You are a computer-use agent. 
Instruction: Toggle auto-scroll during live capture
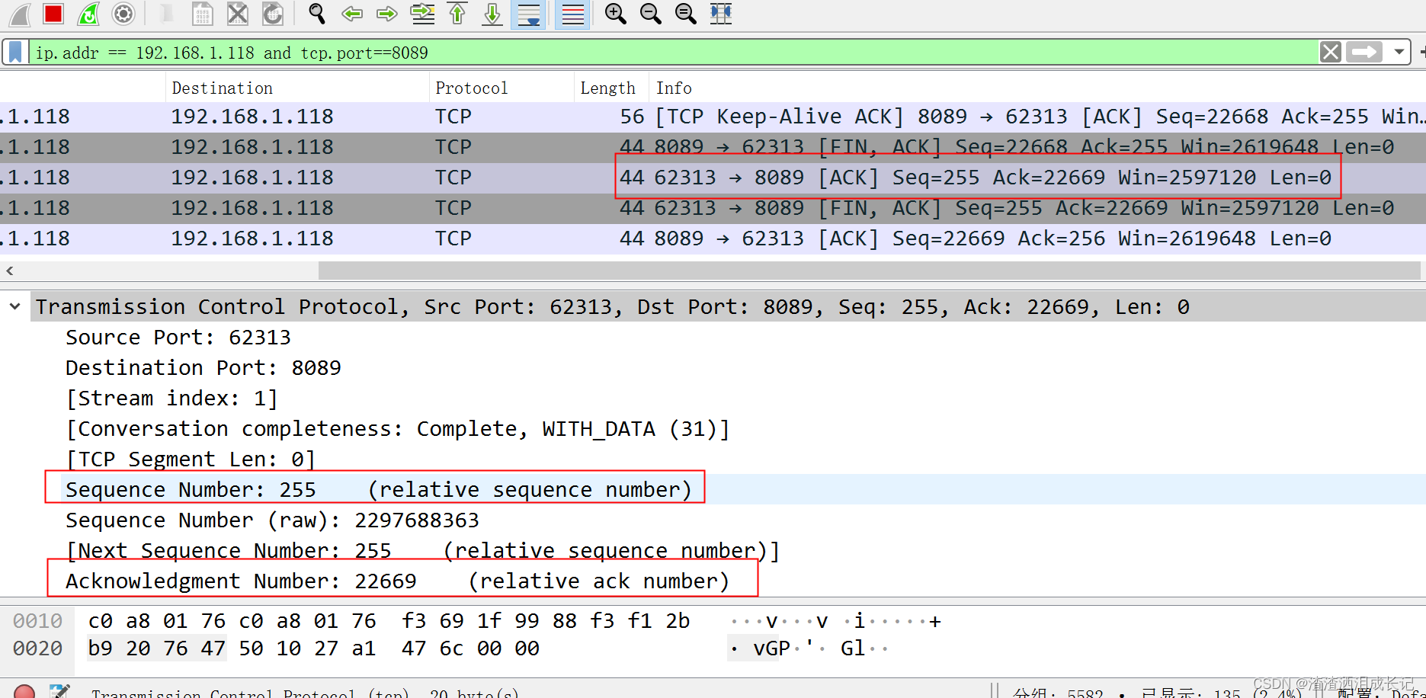[529, 14]
